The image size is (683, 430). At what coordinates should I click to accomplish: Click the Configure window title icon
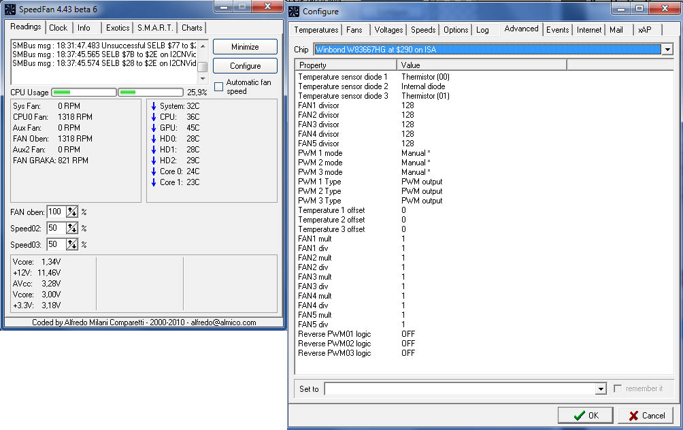294,12
